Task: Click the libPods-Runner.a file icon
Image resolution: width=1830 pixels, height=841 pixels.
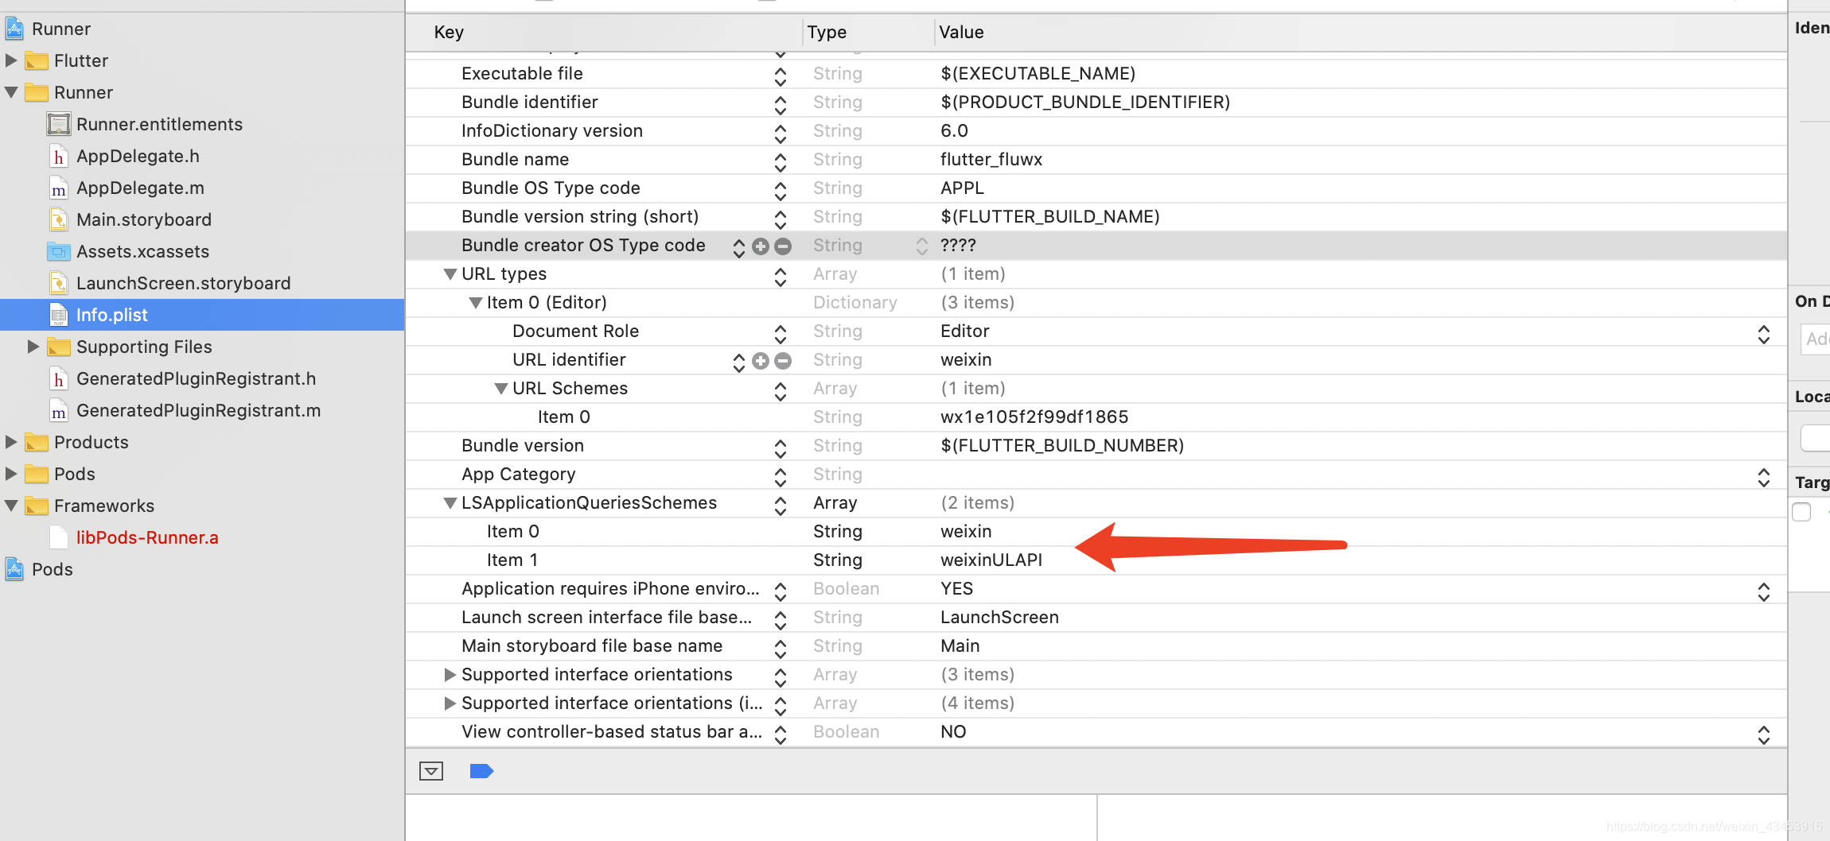Action: [x=59, y=538]
